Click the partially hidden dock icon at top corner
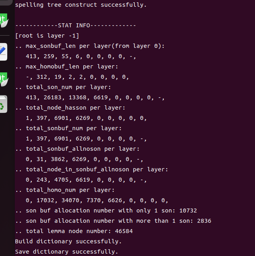Viewport: 255px width, 256px height. pyautogui.click(x=6, y=2)
